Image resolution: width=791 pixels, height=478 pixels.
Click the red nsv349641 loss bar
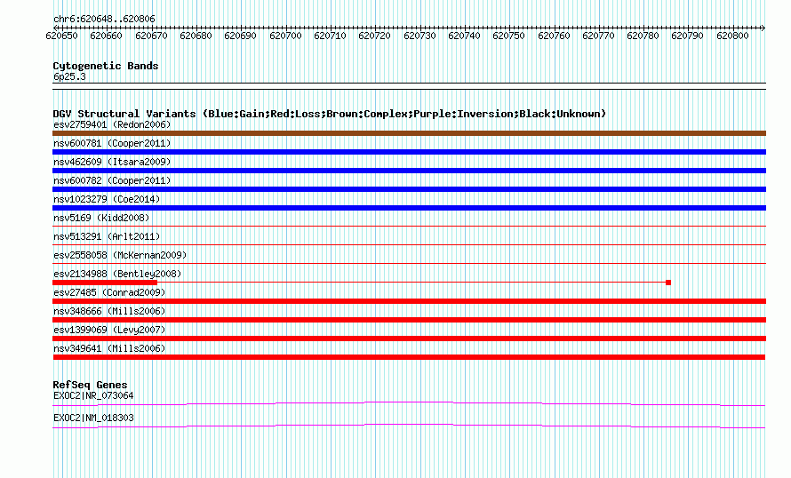click(409, 357)
